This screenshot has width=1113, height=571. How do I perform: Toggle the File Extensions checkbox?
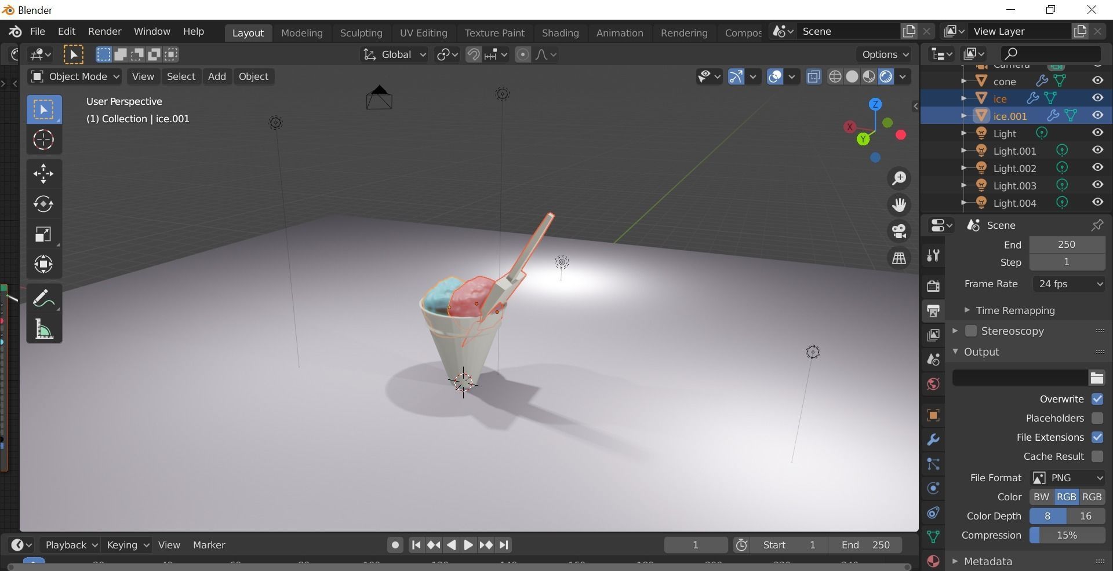click(x=1097, y=438)
